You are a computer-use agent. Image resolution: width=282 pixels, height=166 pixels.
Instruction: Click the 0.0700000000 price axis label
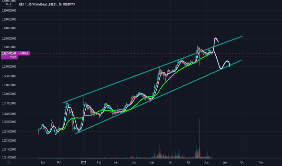(x=9, y=66)
